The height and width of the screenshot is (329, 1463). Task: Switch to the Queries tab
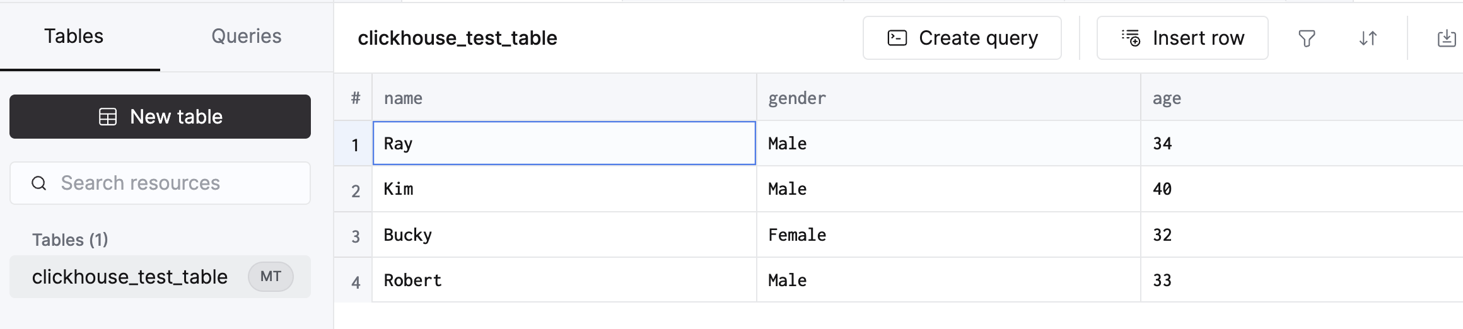click(x=246, y=37)
